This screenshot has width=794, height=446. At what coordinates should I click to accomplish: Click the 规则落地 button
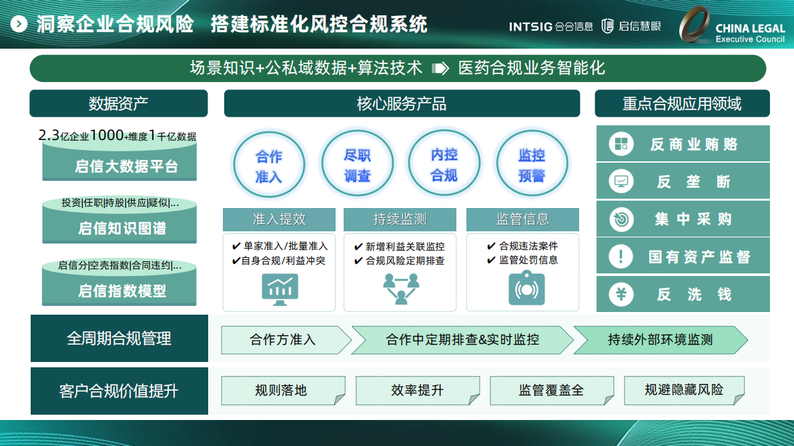click(x=282, y=391)
